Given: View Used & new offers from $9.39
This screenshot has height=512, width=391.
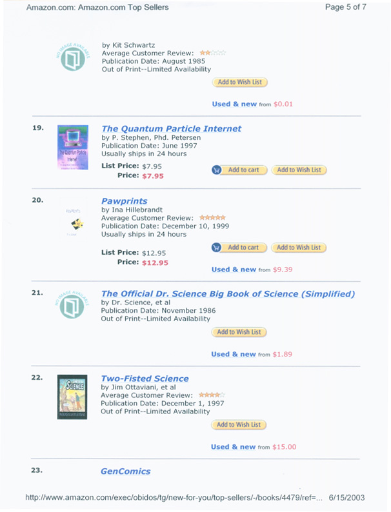Looking at the screenshot, I should coord(252,270).
